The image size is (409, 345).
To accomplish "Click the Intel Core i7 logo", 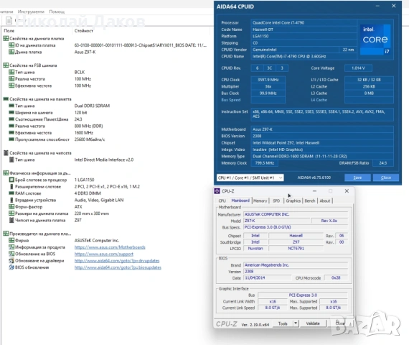I will click(375, 40).
